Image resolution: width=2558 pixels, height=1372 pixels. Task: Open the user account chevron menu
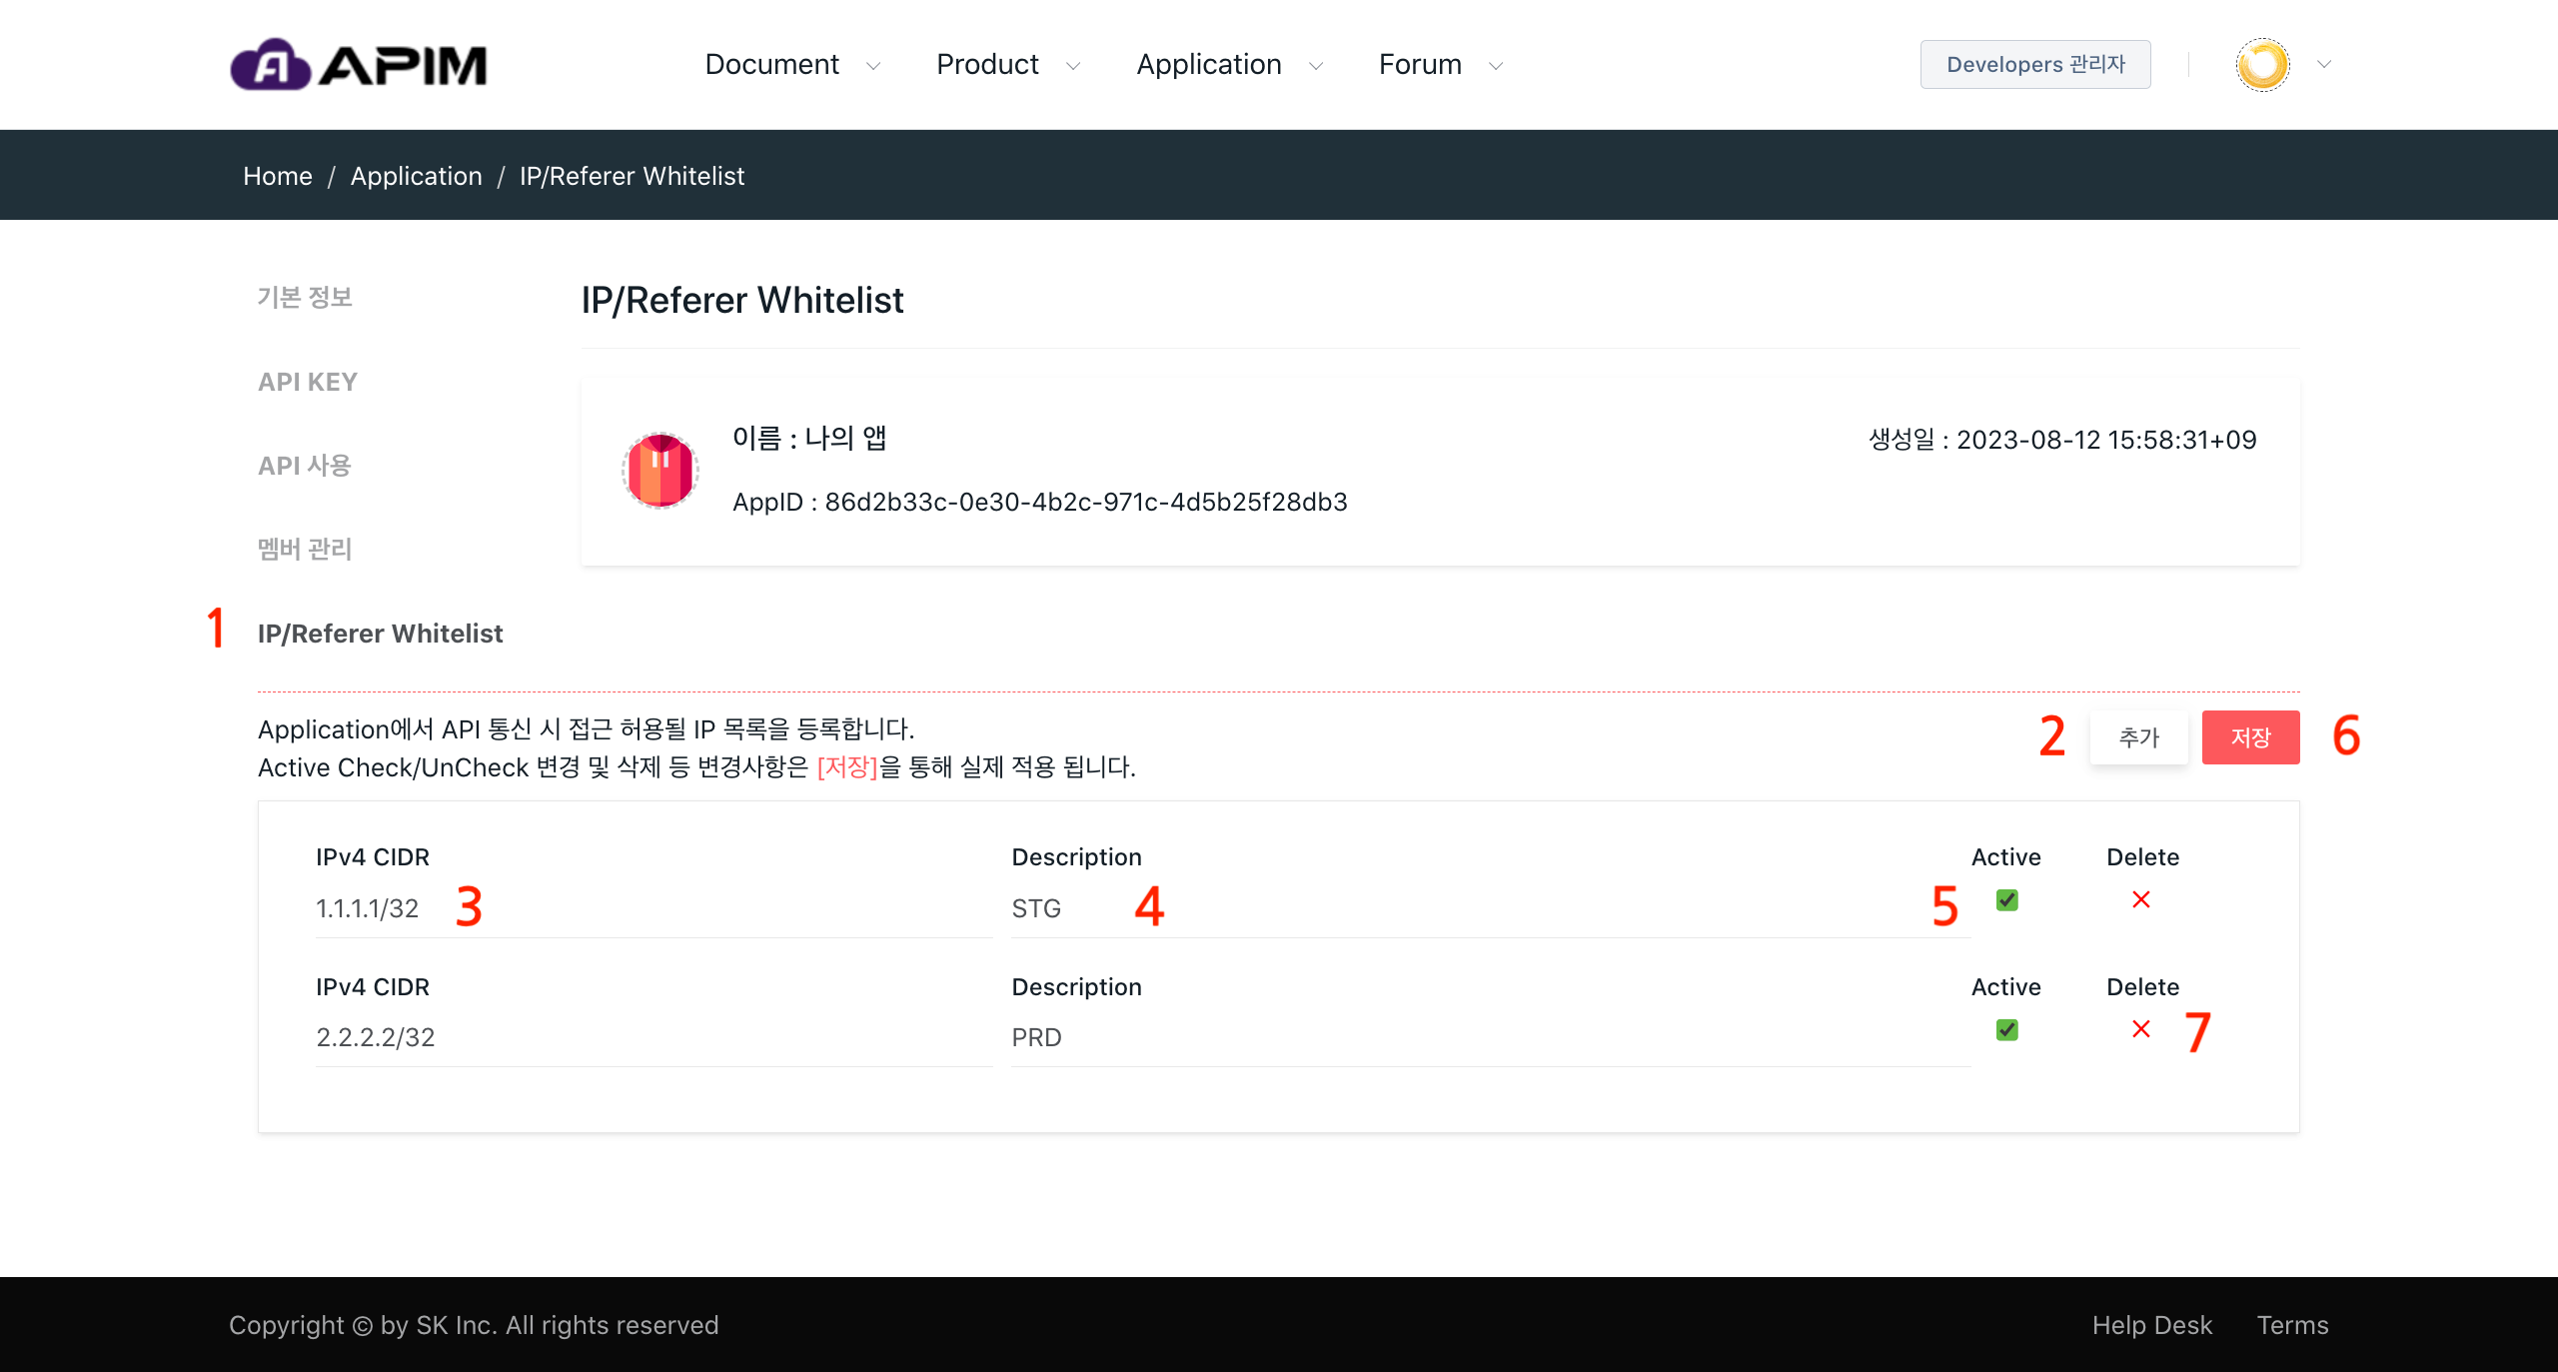pyautogui.click(x=2324, y=65)
